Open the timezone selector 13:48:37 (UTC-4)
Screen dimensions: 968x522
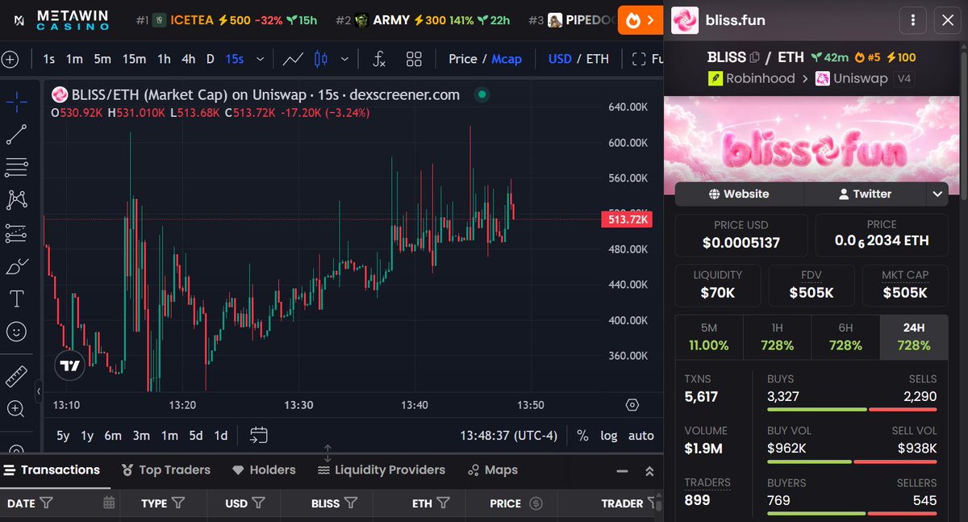[x=508, y=436]
